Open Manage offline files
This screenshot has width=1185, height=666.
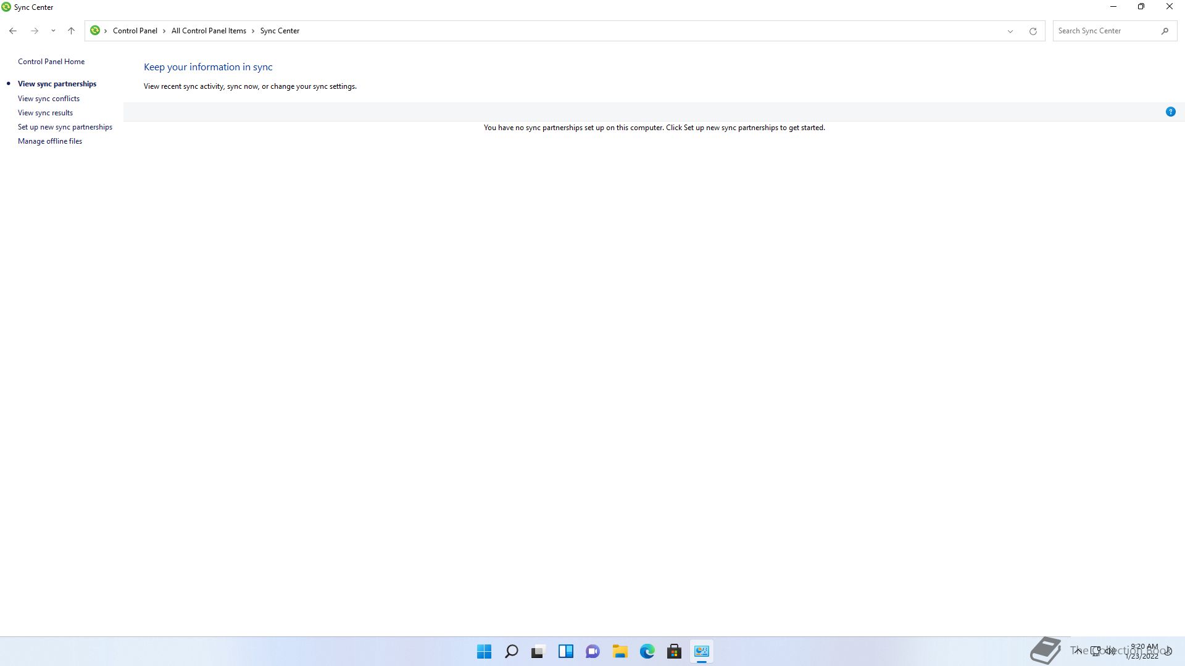[x=50, y=141]
